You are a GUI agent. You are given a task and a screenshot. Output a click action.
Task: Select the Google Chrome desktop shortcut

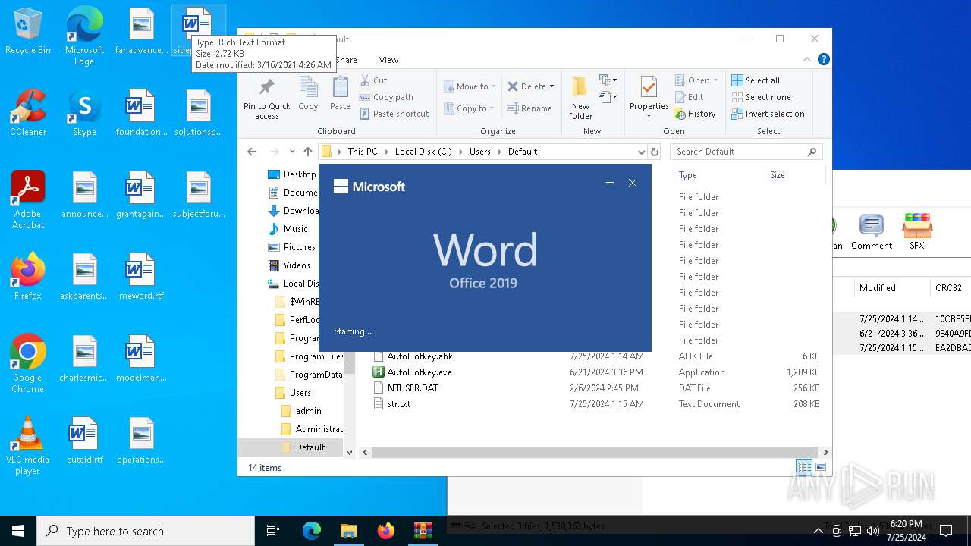pos(28,364)
